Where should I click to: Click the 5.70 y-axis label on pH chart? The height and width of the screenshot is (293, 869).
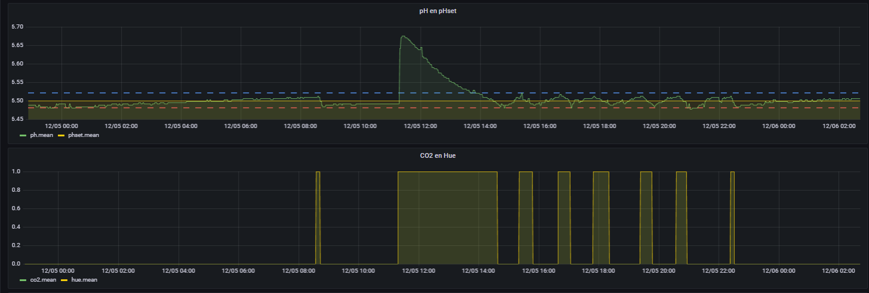click(17, 27)
